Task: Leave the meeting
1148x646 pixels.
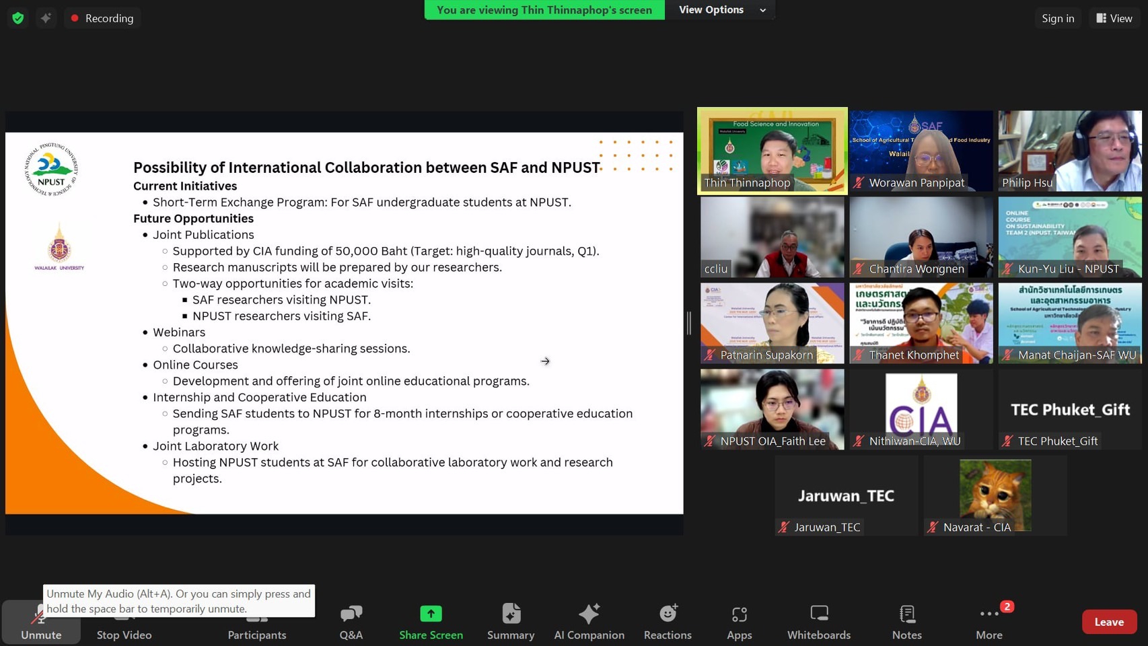Action: click(1108, 622)
